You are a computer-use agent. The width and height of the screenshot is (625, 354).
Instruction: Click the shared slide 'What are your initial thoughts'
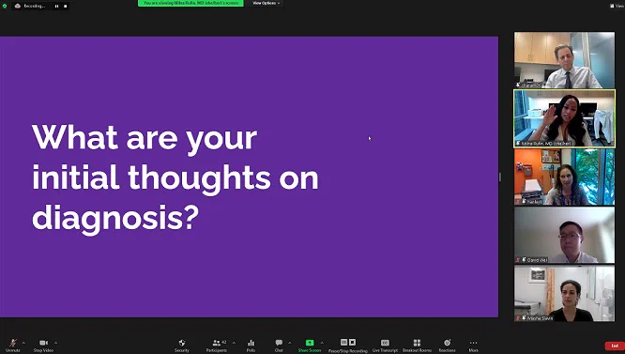pyautogui.click(x=249, y=177)
